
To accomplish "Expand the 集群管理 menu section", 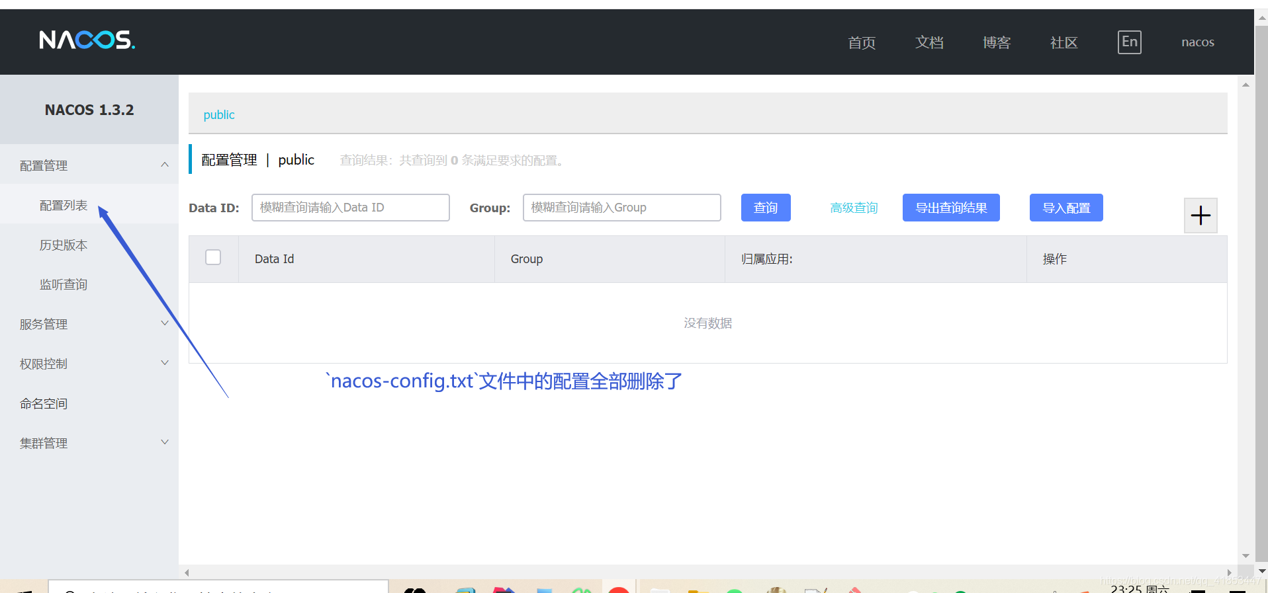I will [x=89, y=443].
